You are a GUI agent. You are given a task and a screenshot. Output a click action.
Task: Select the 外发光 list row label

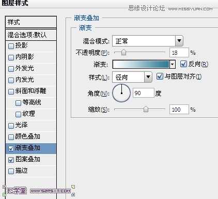point(25,68)
